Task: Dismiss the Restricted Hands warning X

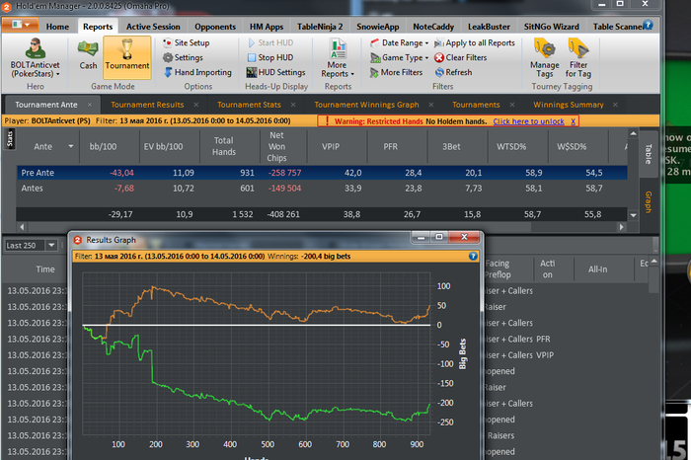Action: [573, 121]
